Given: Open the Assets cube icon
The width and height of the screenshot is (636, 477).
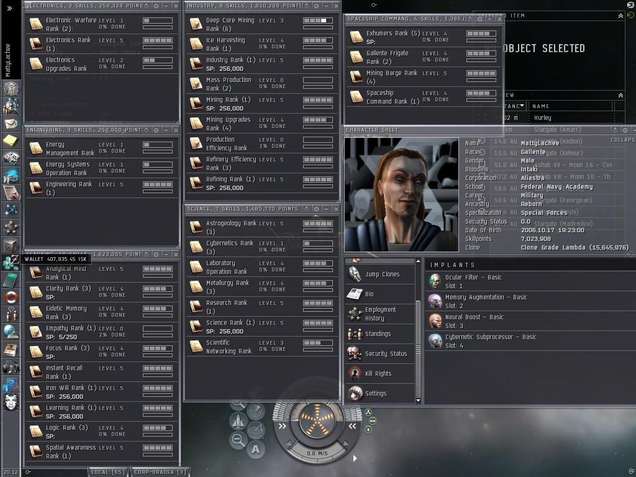Looking at the screenshot, I should pyautogui.click(x=11, y=245).
